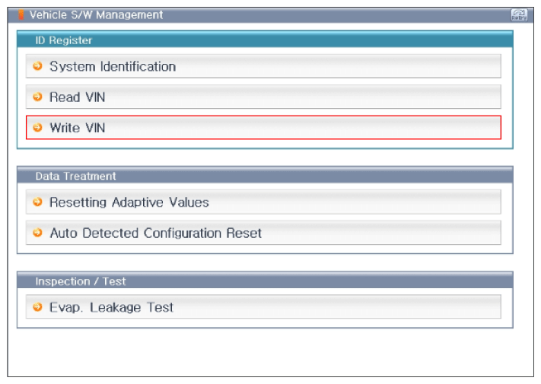Start the Evap. Leakage Test

(x=263, y=306)
